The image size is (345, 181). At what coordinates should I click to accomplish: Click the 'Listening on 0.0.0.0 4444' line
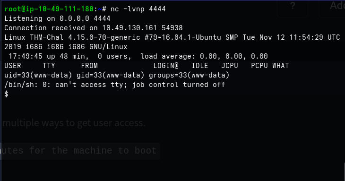(57, 18)
